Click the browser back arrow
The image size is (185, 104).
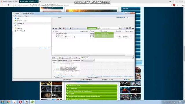[3, 5]
